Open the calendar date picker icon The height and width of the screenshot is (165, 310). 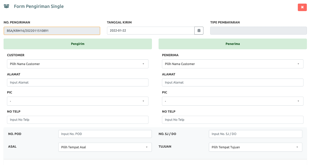(199, 31)
